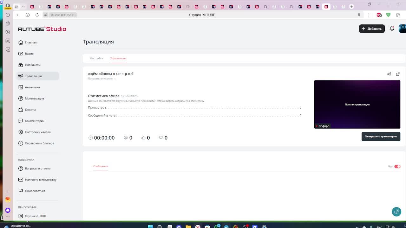406x228 pixels.
Task: Click the Yandex home button in the toolbar
Action: click(x=28, y=15)
